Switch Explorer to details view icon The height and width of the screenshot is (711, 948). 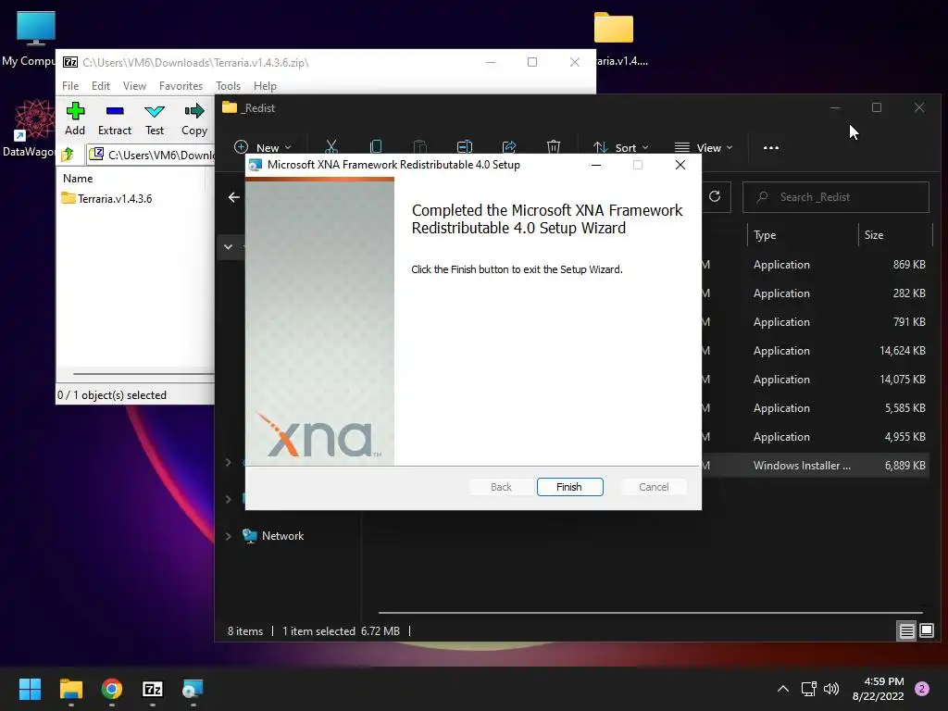[907, 631]
